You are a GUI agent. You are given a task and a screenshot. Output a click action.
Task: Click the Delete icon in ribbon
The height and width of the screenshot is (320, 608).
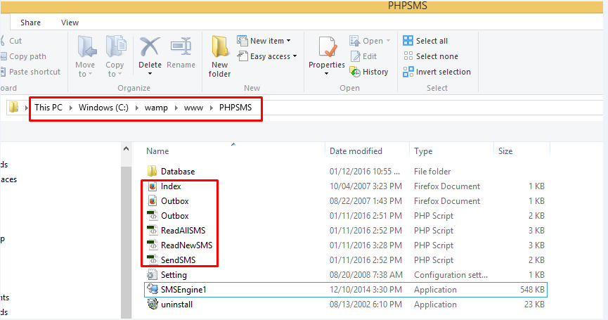point(150,48)
